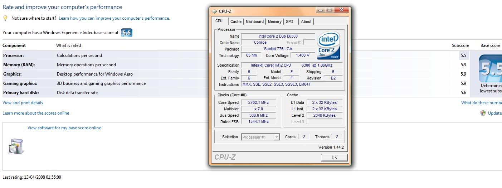Open 'Learn how you can improve' link
The width and height of the screenshot is (502, 188).
click(114, 18)
